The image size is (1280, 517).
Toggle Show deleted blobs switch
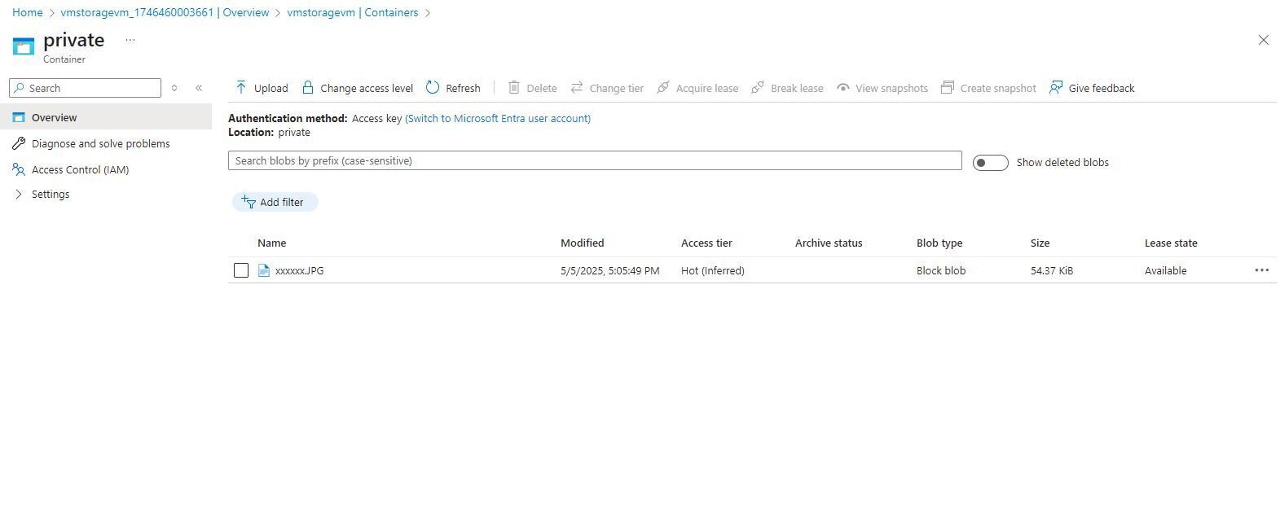[x=990, y=163]
